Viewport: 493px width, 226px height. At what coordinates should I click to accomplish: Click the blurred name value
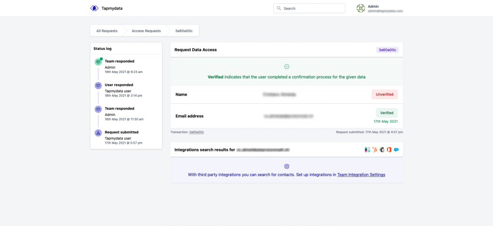(x=280, y=94)
